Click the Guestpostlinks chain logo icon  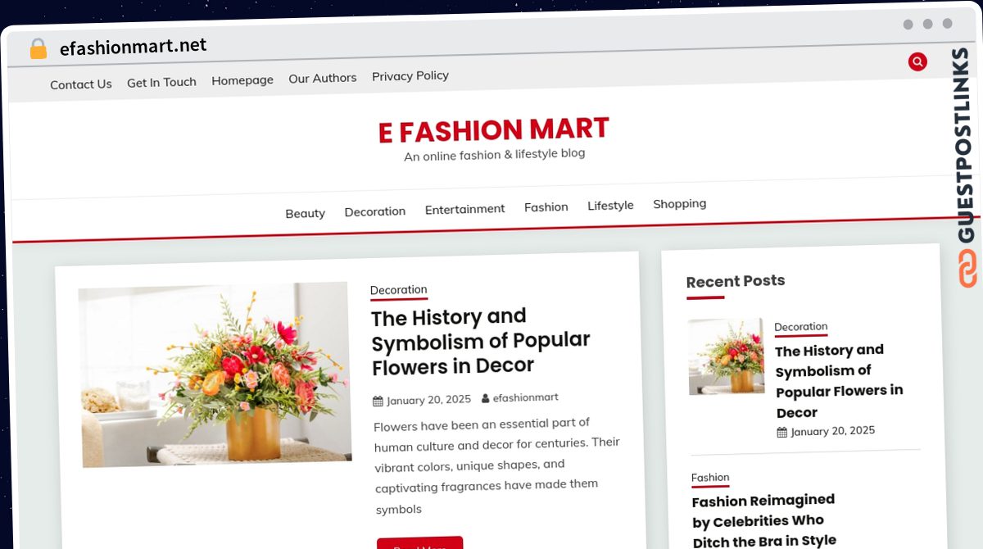coord(968,268)
